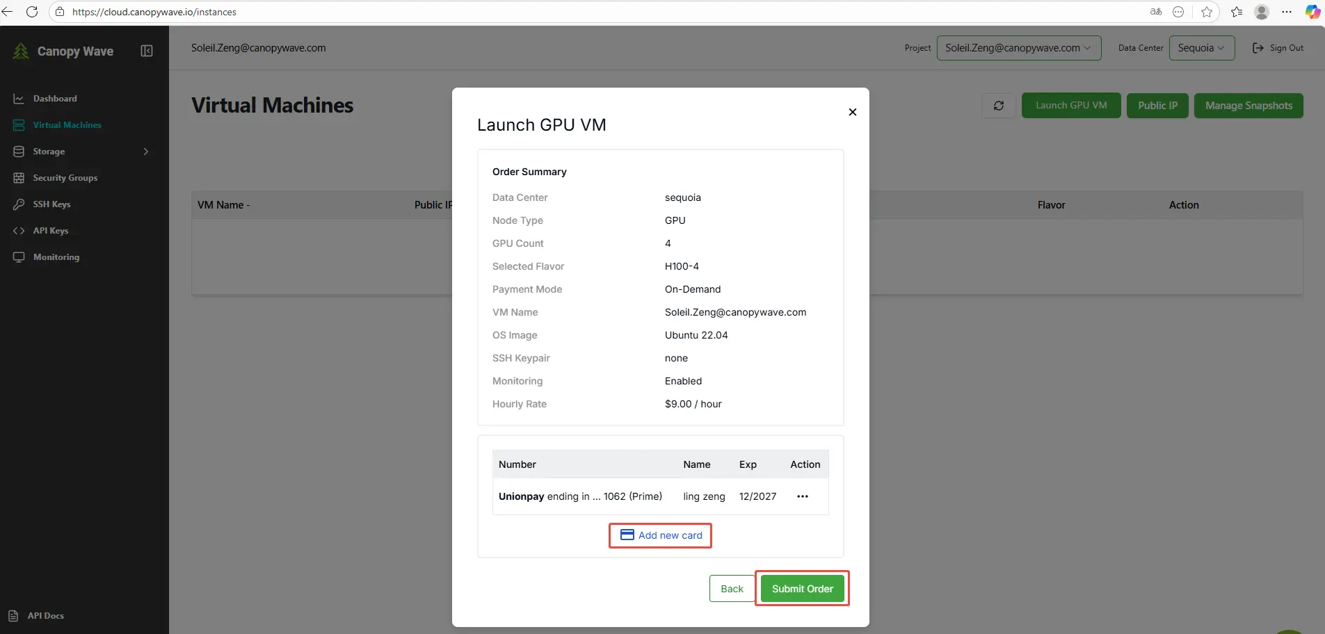The width and height of the screenshot is (1325, 634).
Task: Click the Canopy Wave tree logo
Action: coord(21,51)
